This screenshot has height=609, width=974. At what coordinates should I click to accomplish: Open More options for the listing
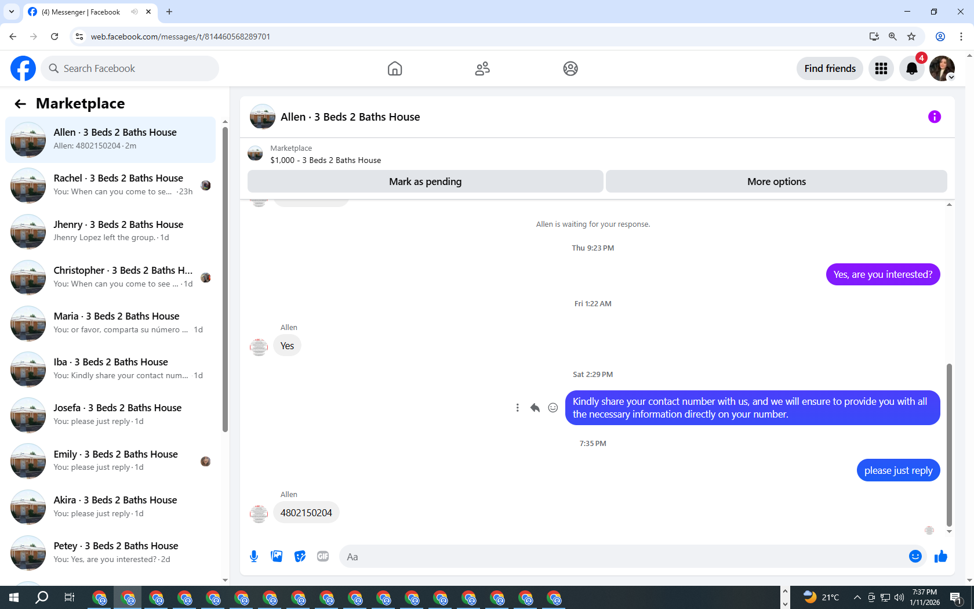pos(776,182)
